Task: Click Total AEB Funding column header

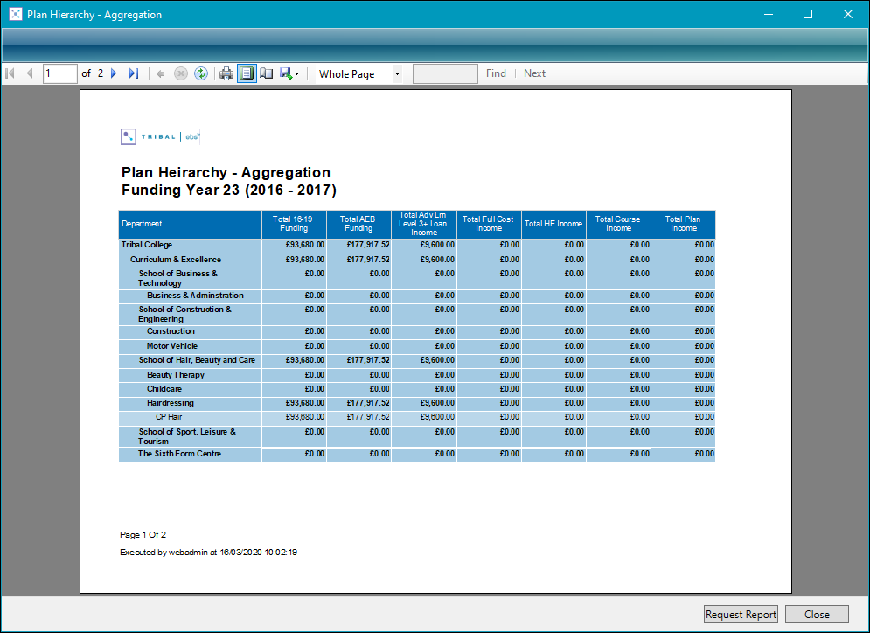Action: tap(359, 224)
